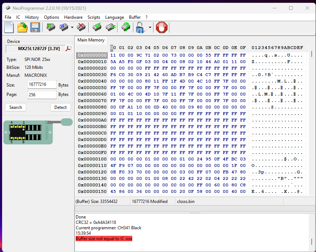Viewport: 316px width, 252px height.
Task: Click the padlock protection icon
Action: (141, 27)
